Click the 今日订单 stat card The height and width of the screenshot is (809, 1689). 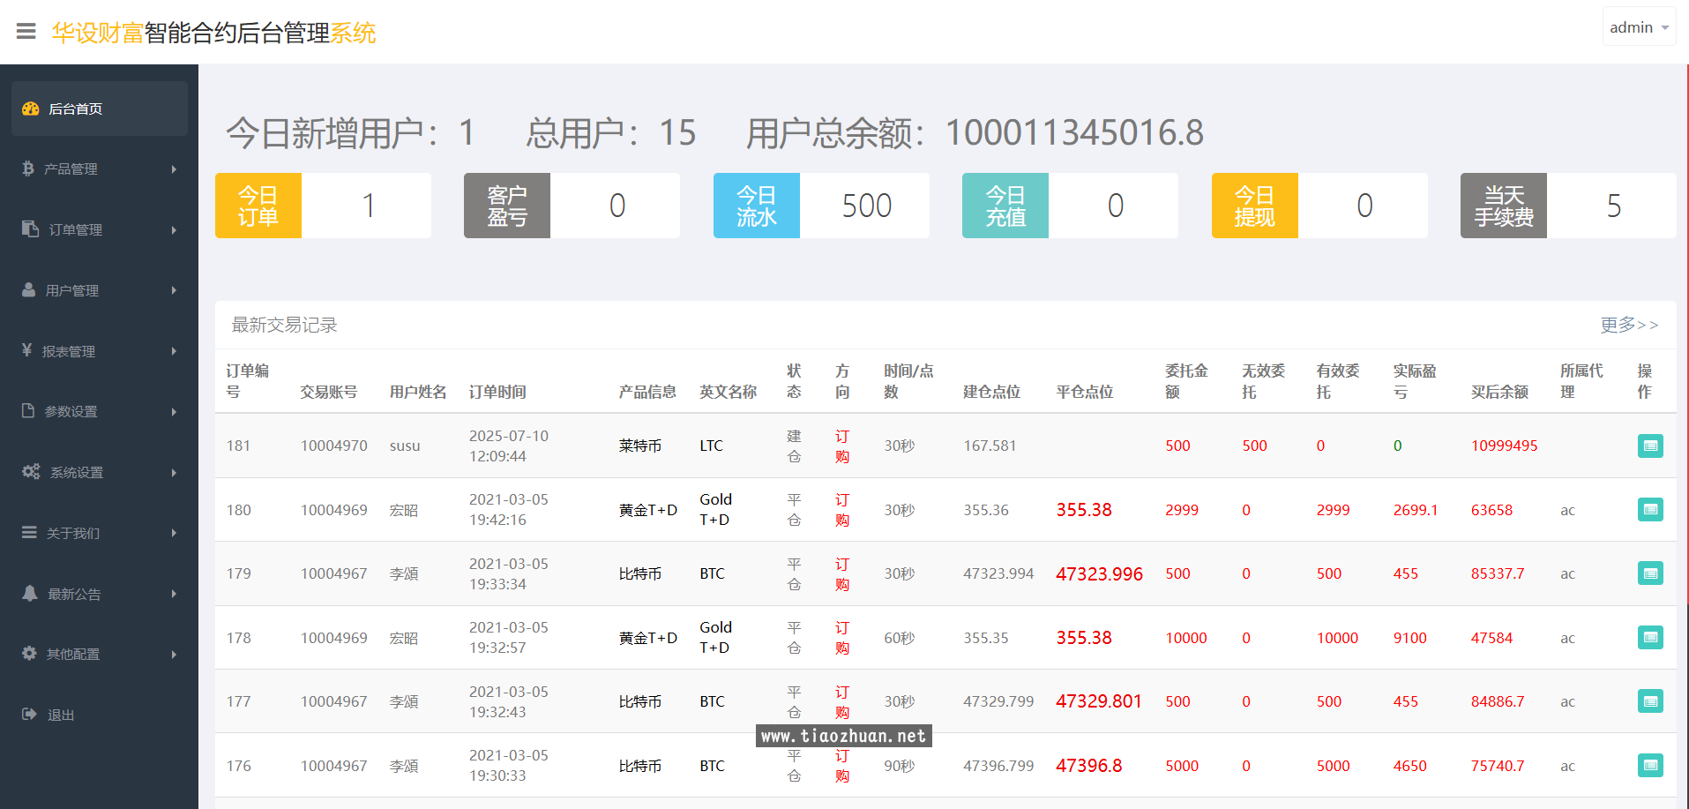[323, 206]
